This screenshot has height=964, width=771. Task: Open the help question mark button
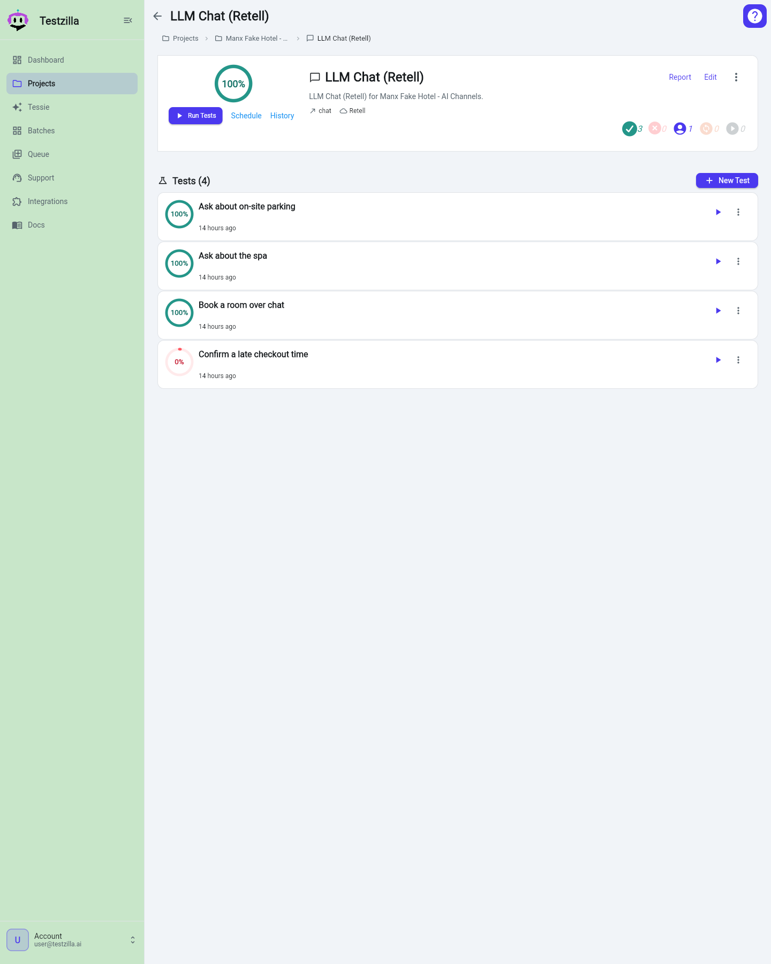point(755,16)
